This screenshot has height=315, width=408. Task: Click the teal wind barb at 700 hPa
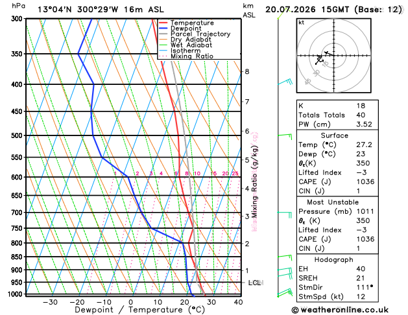tap(285, 215)
